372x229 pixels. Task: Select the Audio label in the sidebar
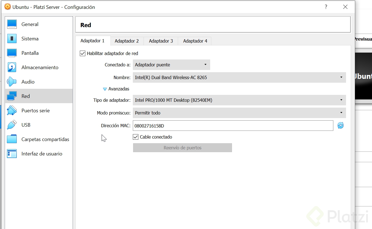tap(28, 82)
